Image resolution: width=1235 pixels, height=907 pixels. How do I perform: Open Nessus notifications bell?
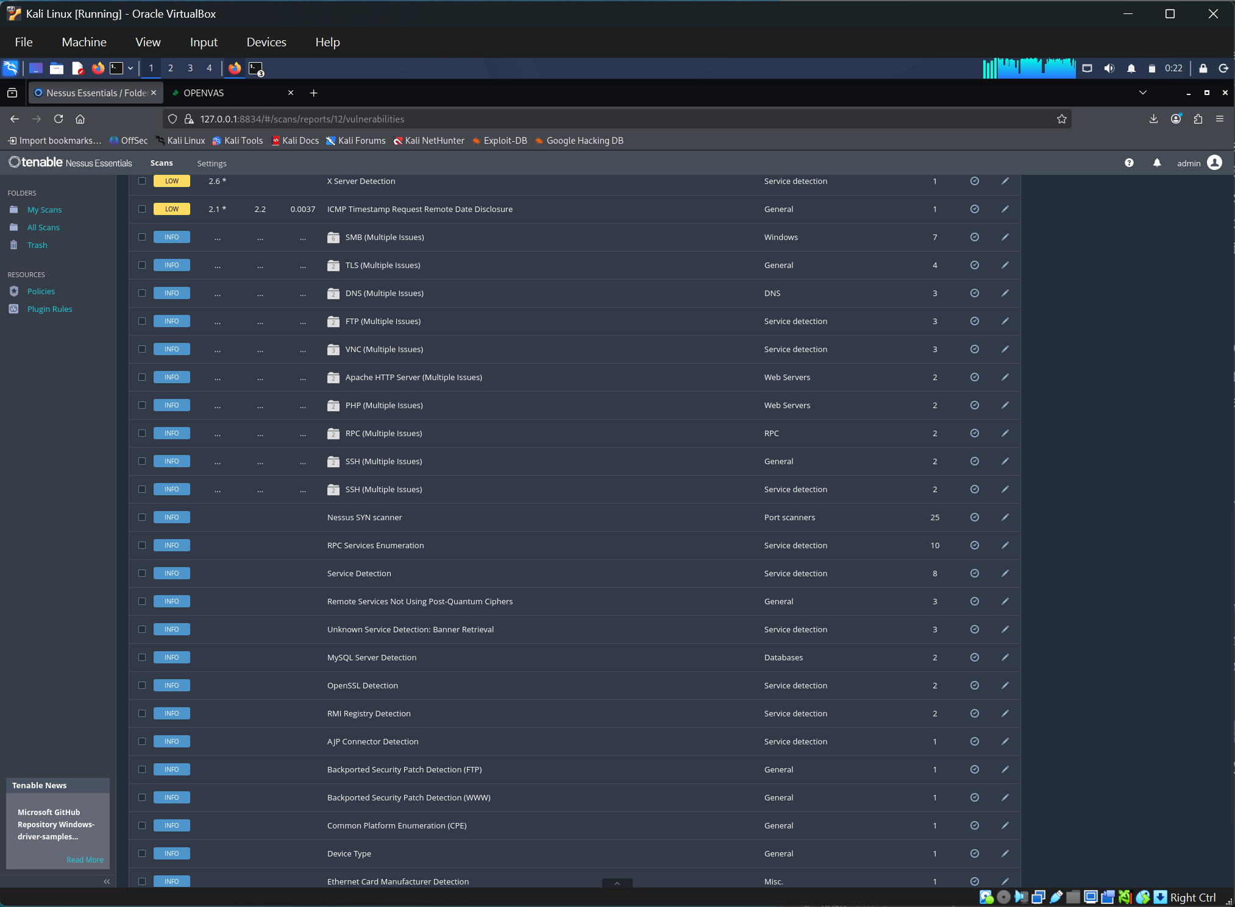(x=1157, y=163)
